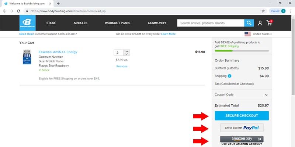Click the product search input field
This screenshot has height=147, width=295.
(x=211, y=23)
